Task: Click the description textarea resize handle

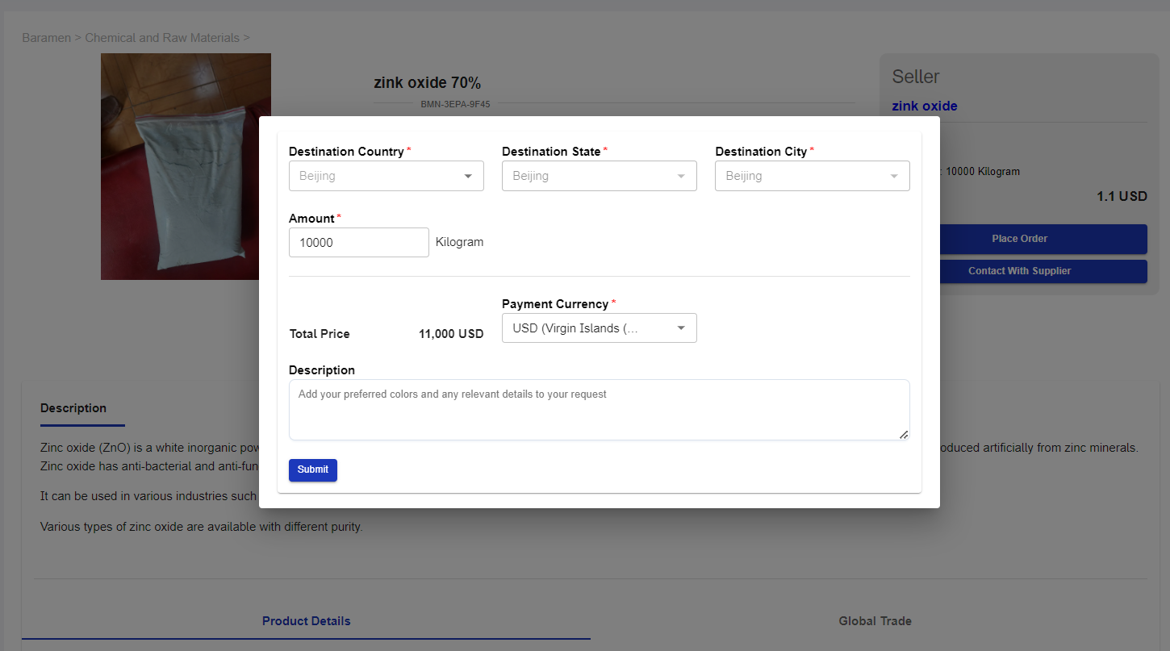Action: coord(903,434)
